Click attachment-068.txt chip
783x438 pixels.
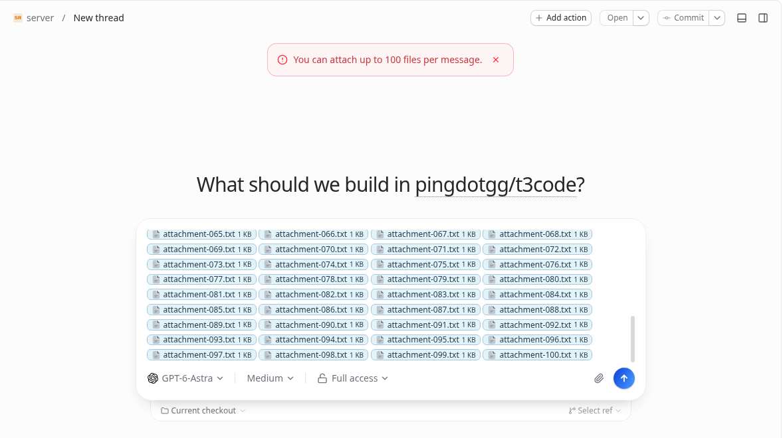pos(537,234)
